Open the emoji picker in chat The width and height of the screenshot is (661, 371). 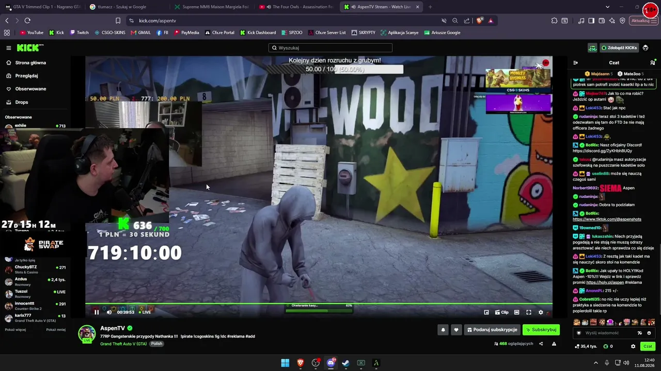click(x=649, y=333)
